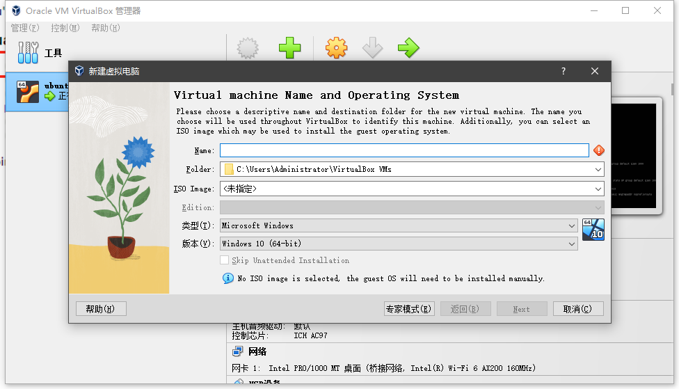Screen dimensions: 679x389
Task: Click the dialog question mark help icon
Action: point(564,71)
